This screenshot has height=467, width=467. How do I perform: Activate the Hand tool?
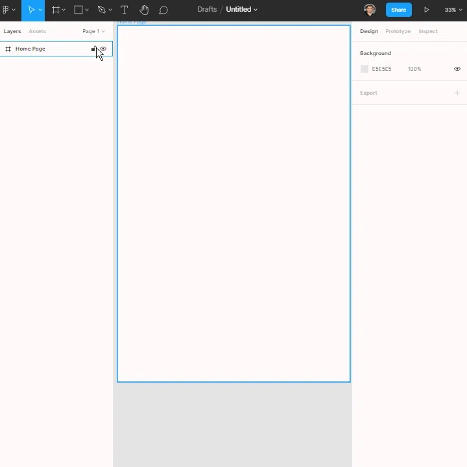[144, 10]
